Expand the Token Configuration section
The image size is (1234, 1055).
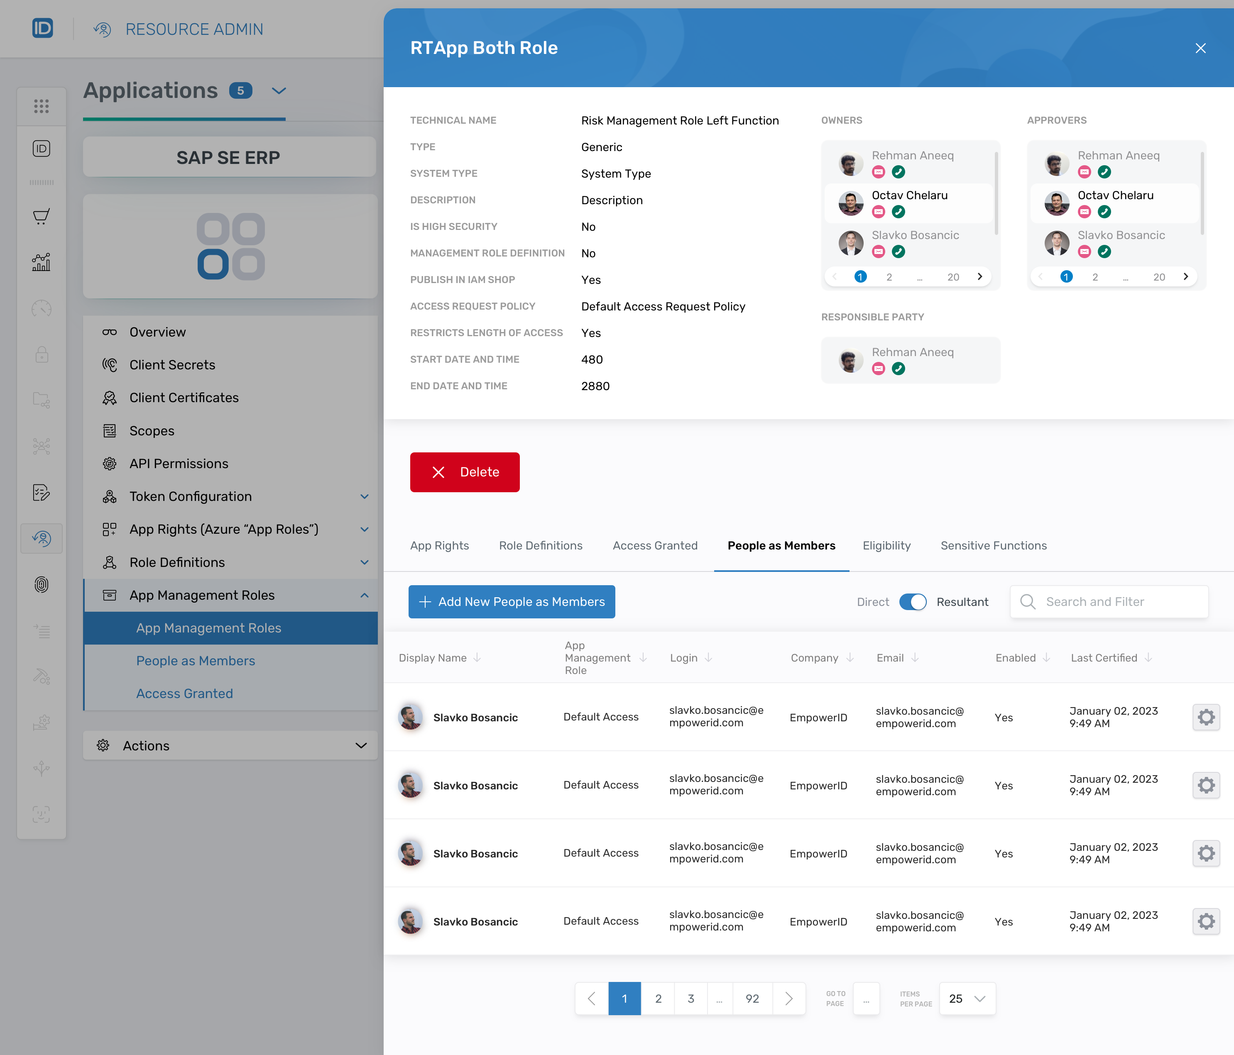point(365,496)
